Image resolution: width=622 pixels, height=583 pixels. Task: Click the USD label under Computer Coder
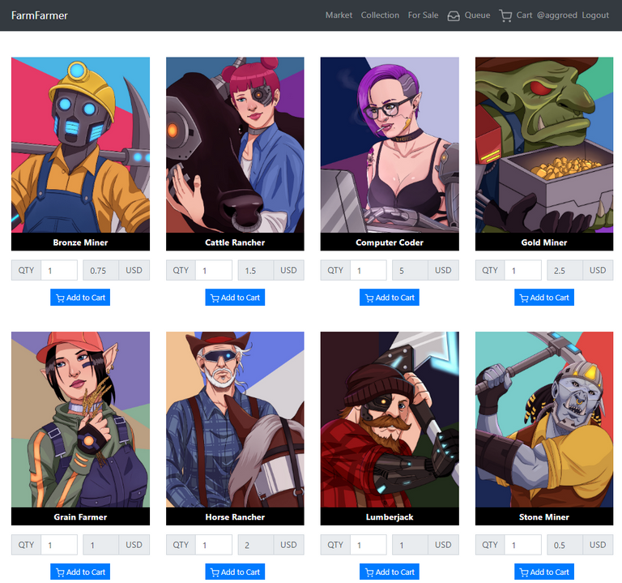(443, 271)
